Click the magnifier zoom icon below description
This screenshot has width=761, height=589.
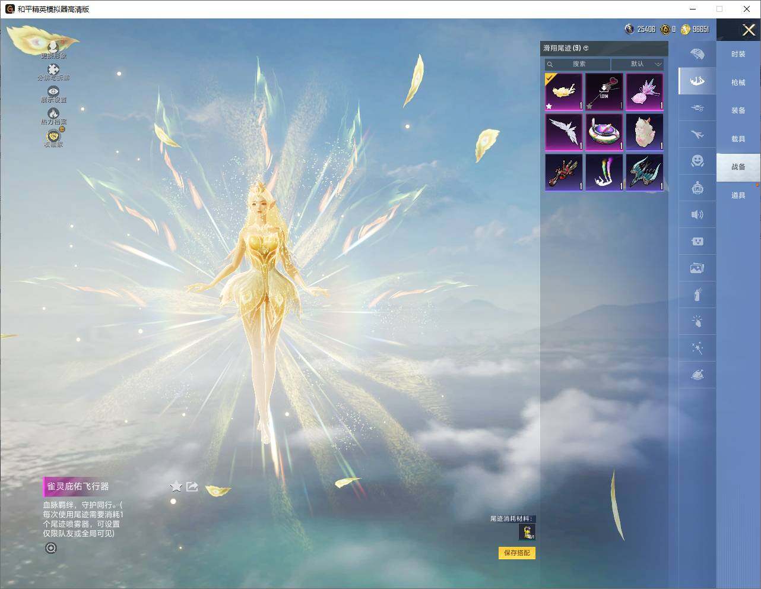click(51, 548)
